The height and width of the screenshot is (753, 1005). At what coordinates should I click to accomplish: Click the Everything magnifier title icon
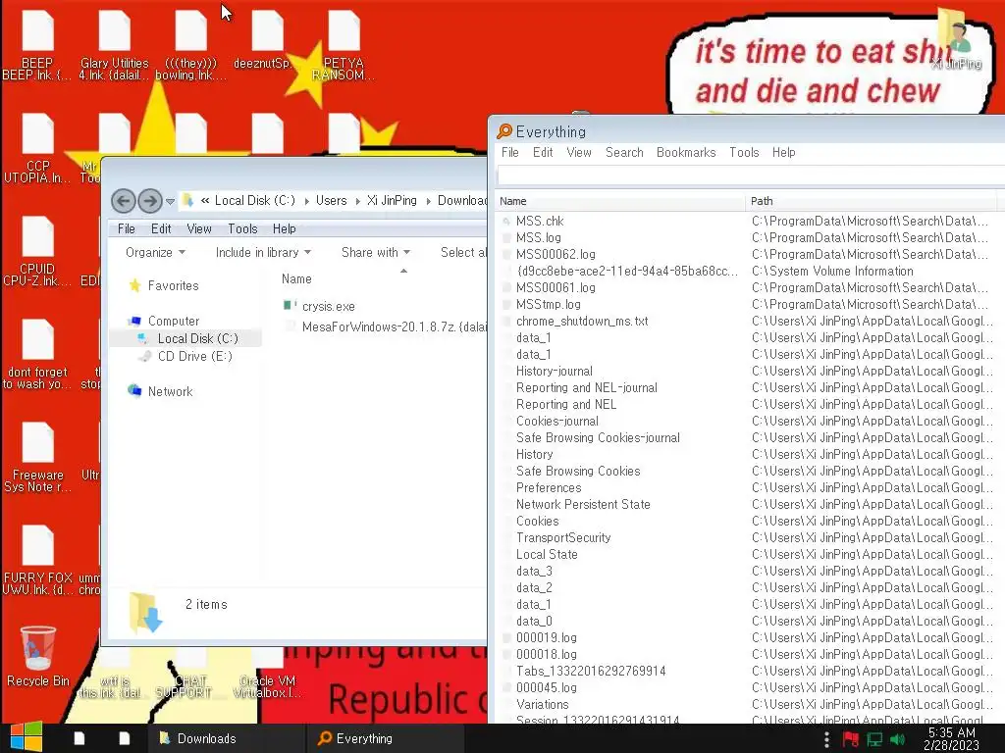tap(504, 131)
